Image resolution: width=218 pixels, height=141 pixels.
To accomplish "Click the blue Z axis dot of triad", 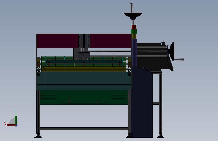I will tap(16, 125).
